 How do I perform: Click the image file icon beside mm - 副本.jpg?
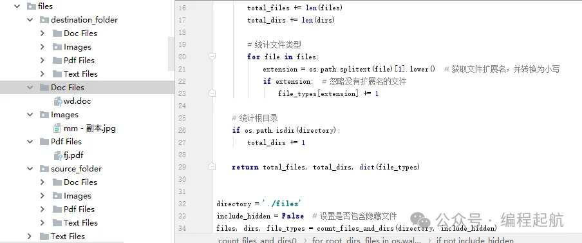pyautogui.click(x=57, y=128)
